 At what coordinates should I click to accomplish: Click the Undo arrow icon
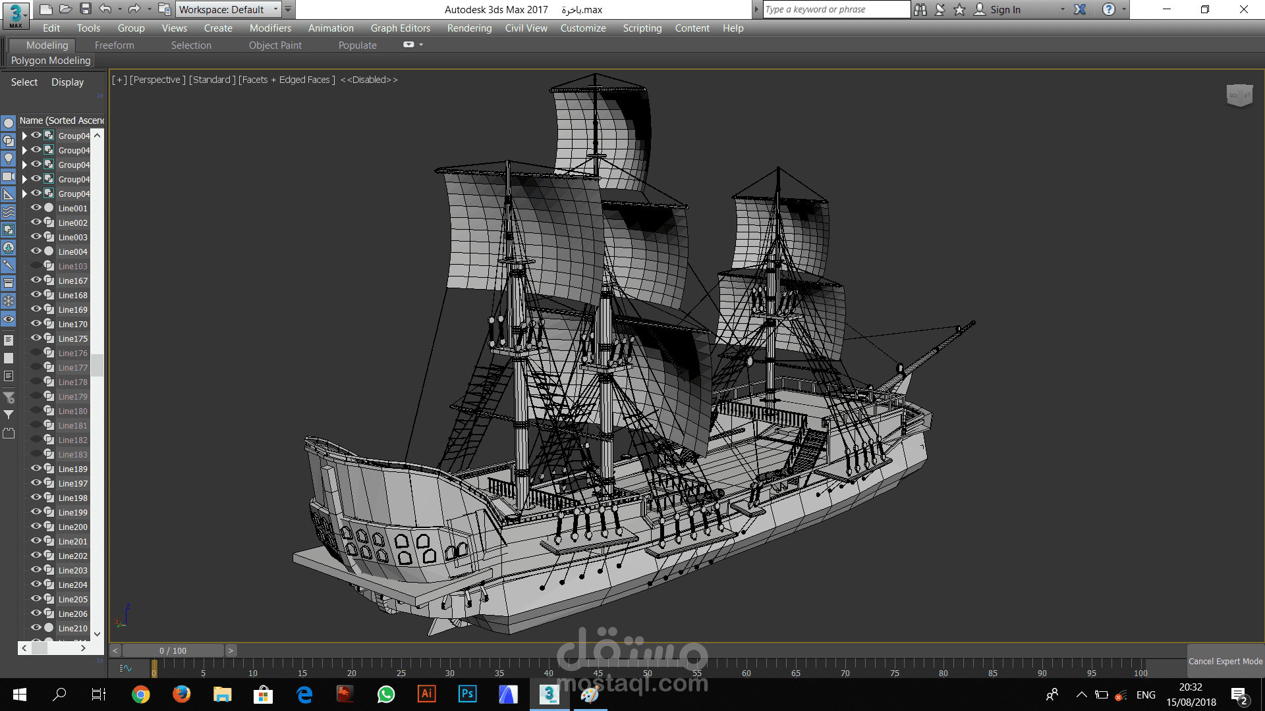click(x=105, y=9)
